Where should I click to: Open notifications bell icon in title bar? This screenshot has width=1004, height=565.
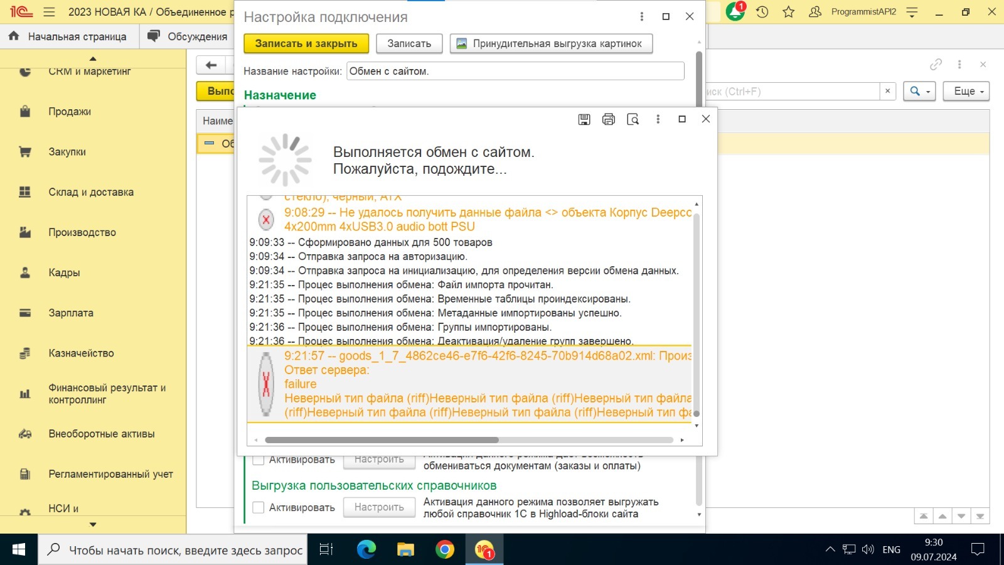[x=735, y=12]
